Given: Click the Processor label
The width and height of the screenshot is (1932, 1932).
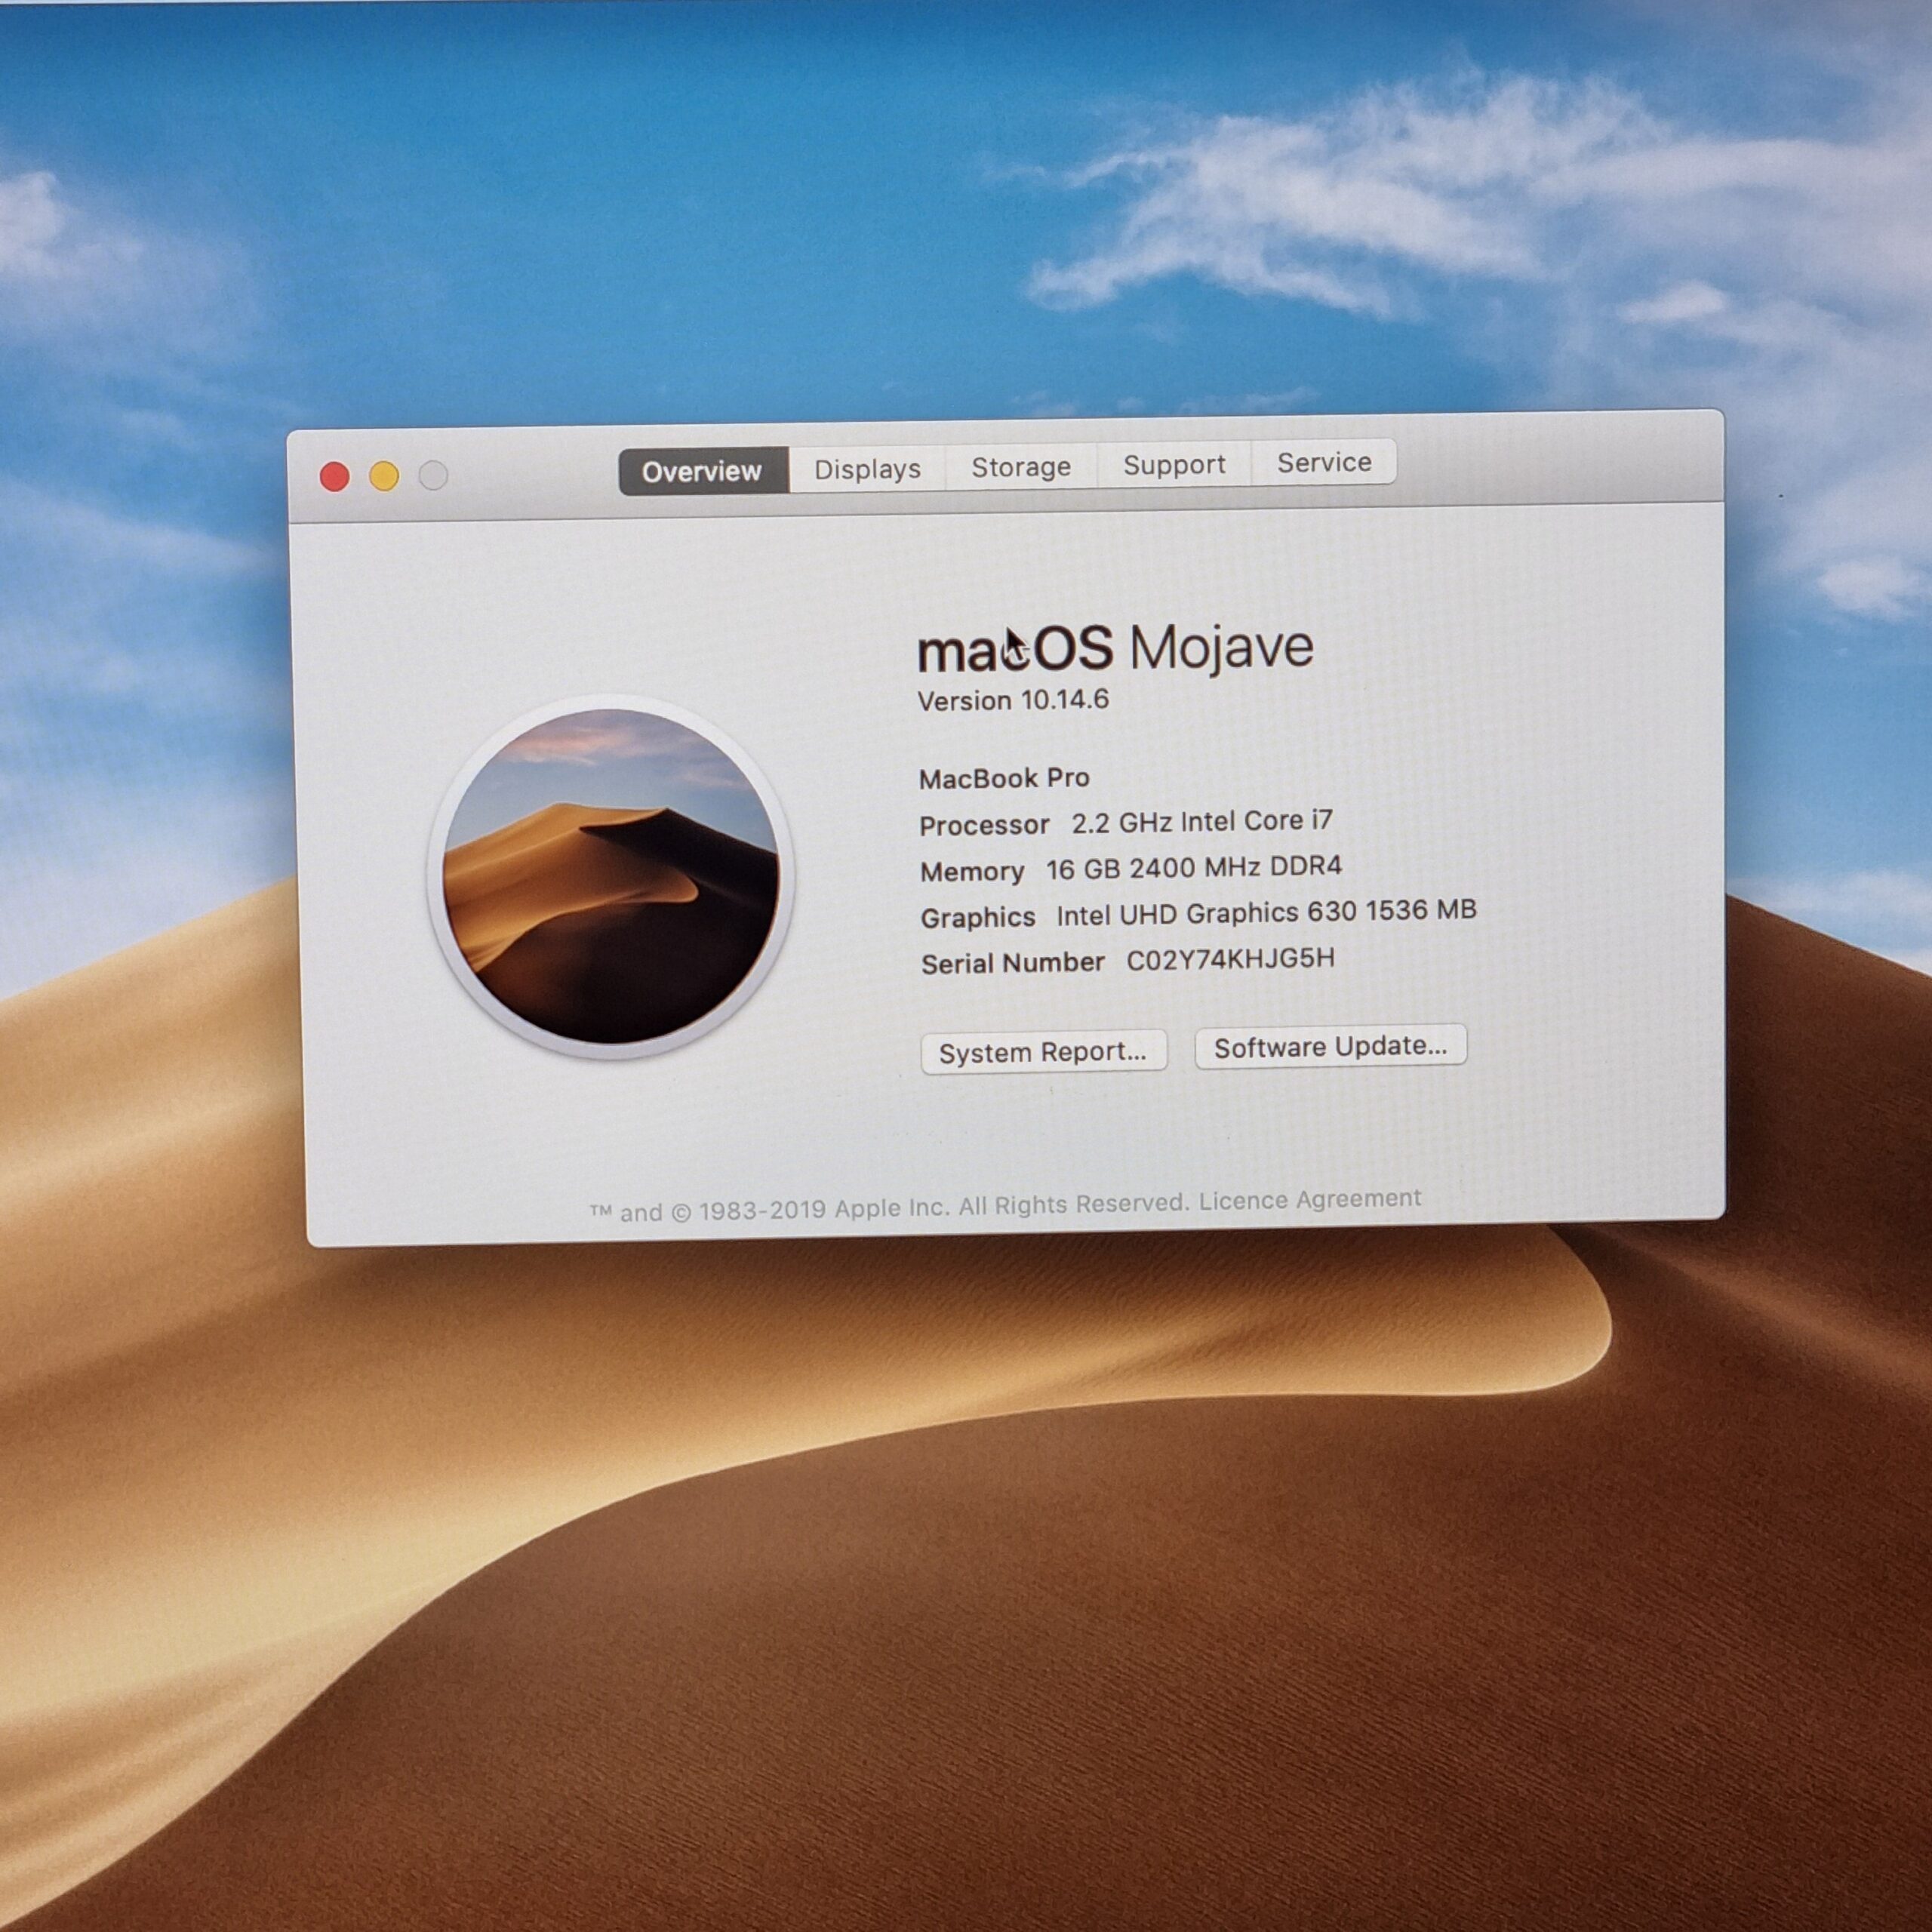Looking at the screenshot, I should click(984, 825).
